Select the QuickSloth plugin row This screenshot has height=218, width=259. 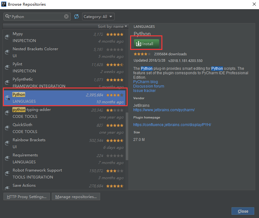64,128
